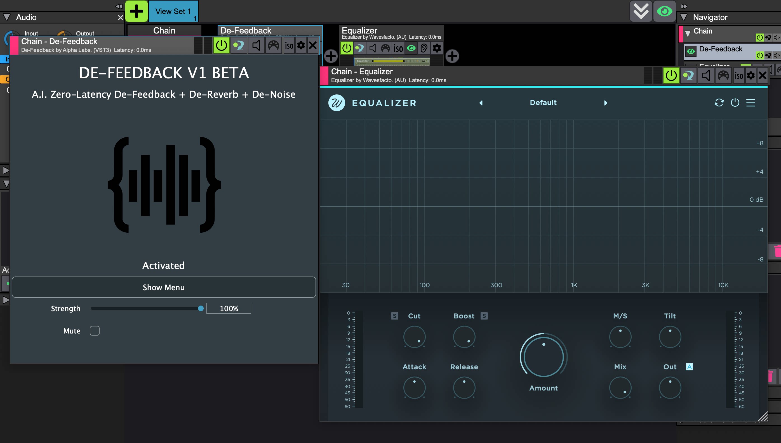Open the Equalizer hamburger menu
The image size is (781, 443).
(751, 103)
